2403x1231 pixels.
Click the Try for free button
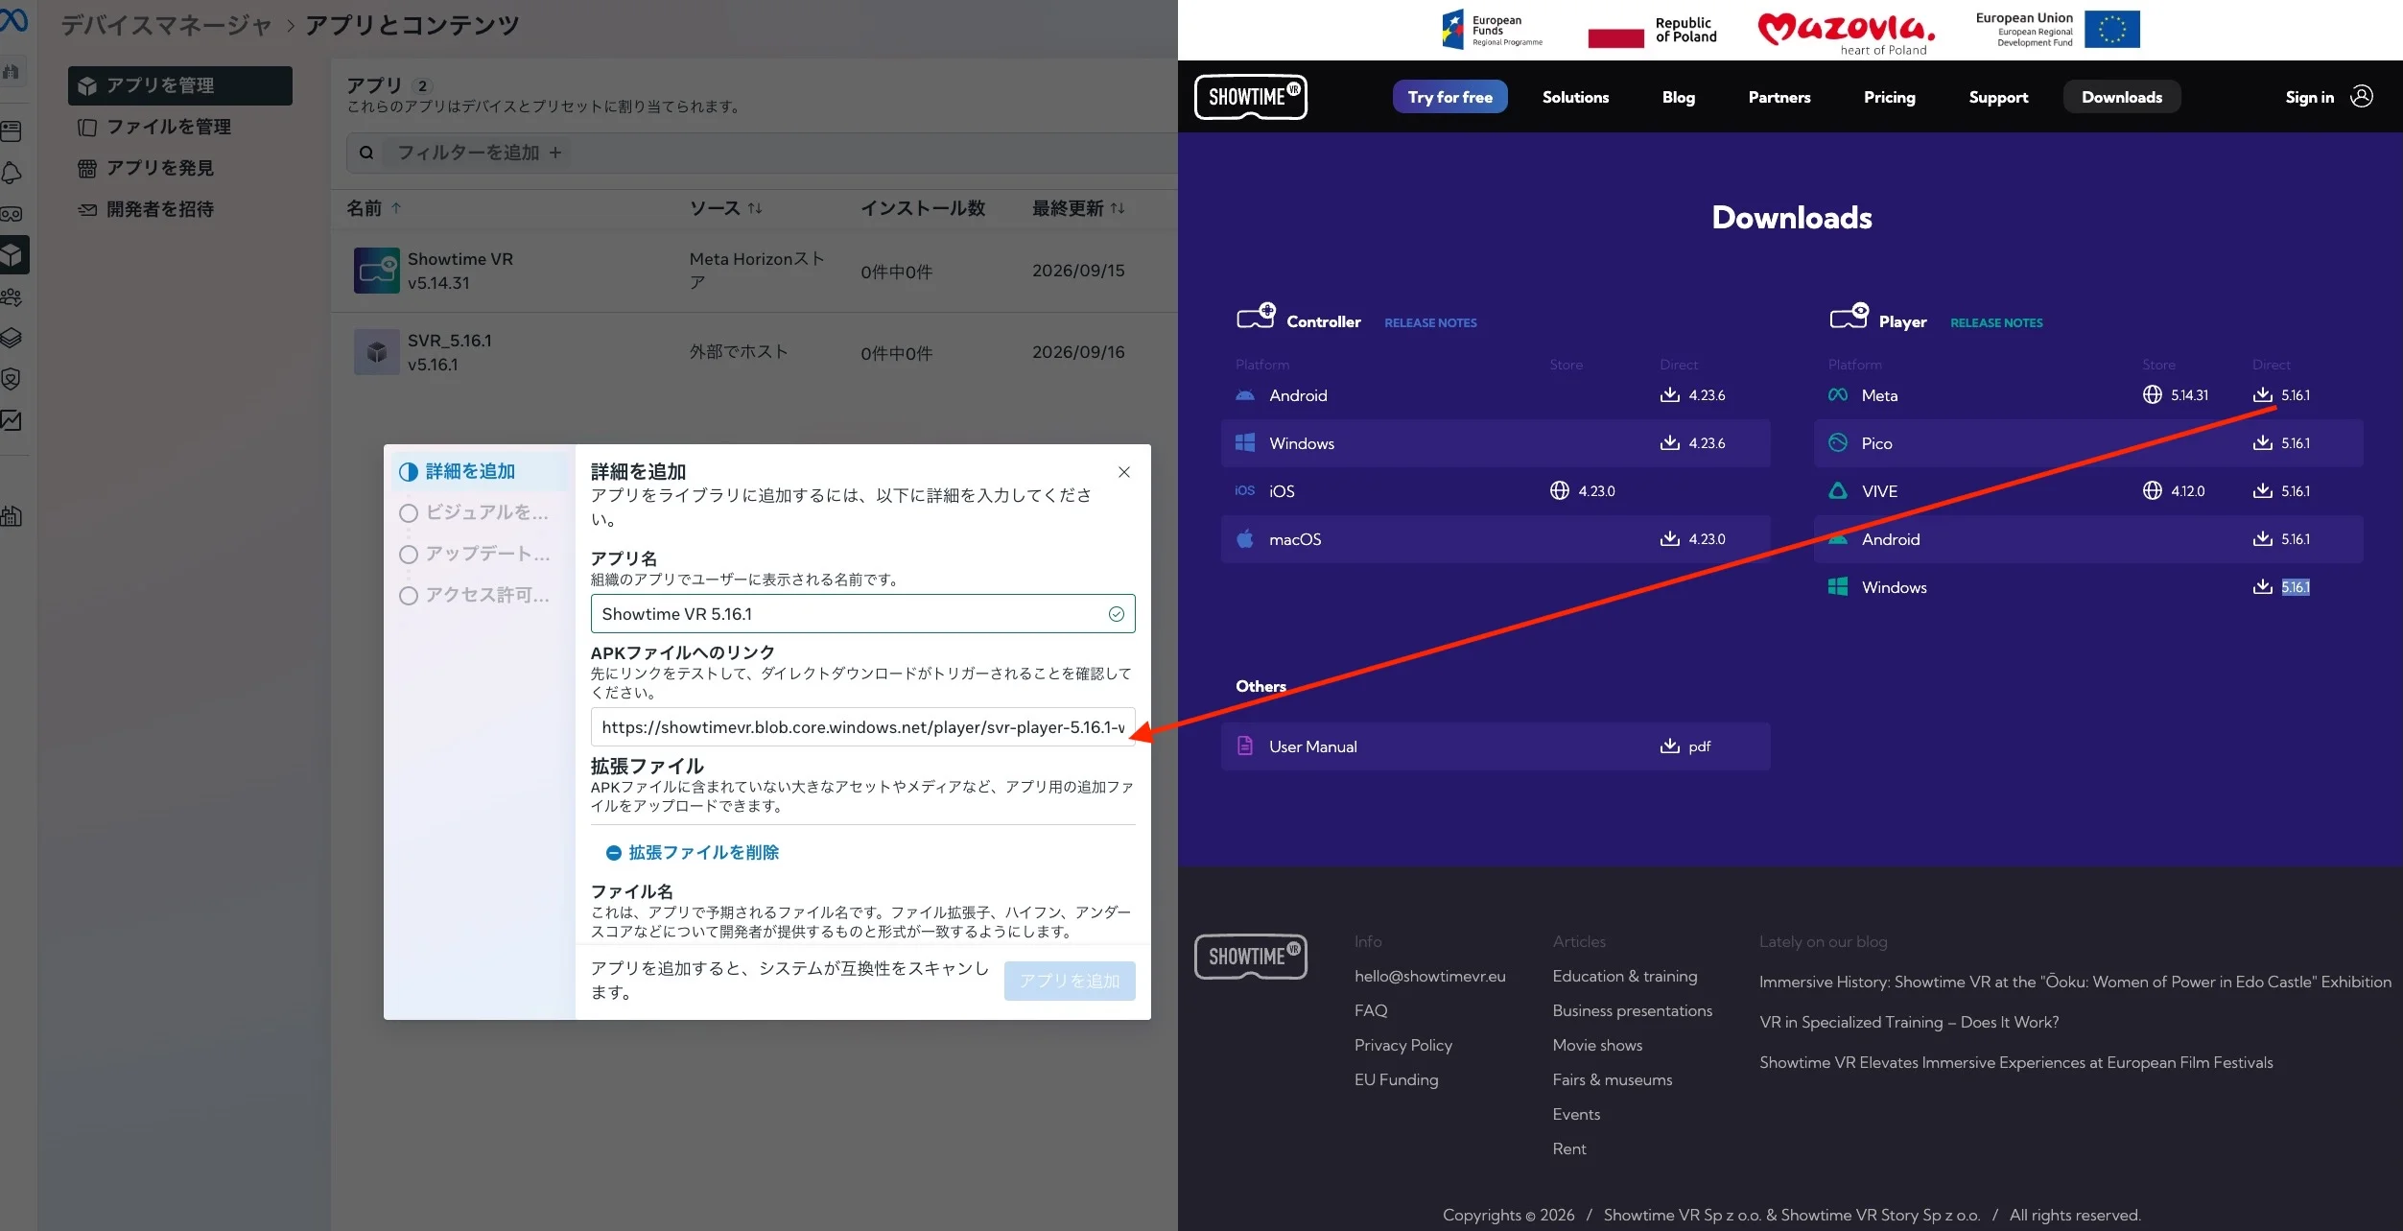pyautogui.click(x=1450, y=97)
